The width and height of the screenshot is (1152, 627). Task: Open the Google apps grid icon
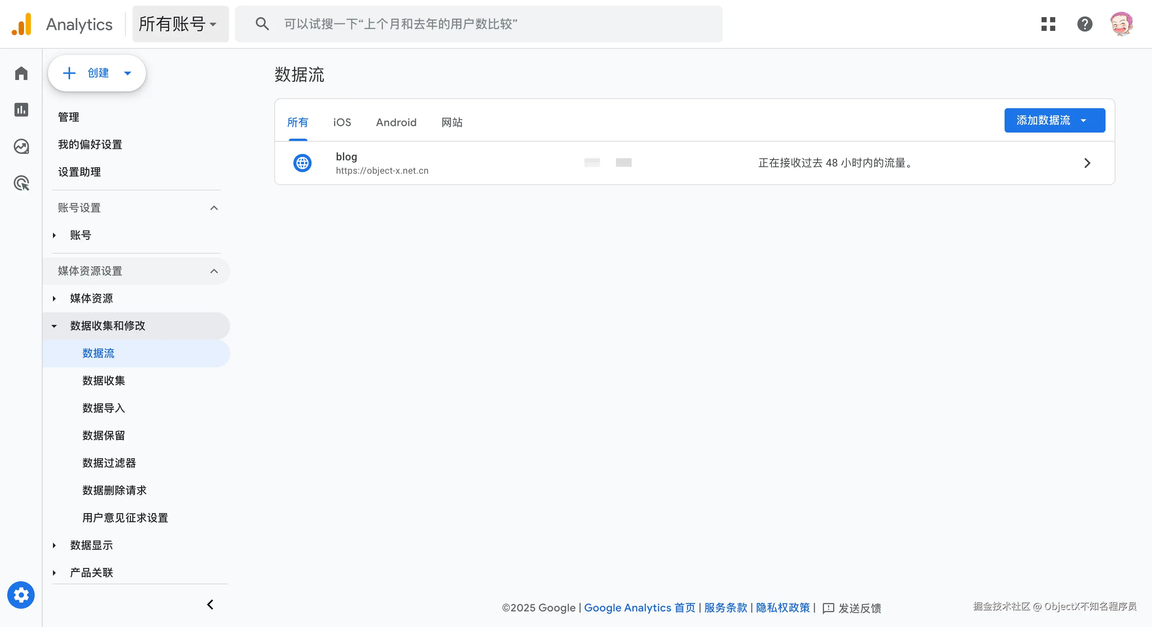[1048, 24]
